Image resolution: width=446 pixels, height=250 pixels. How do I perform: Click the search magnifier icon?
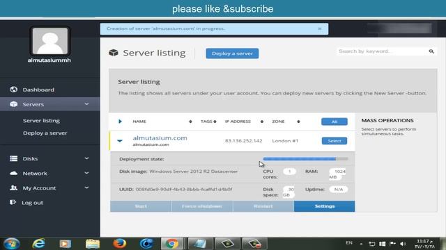click(431, 51)
